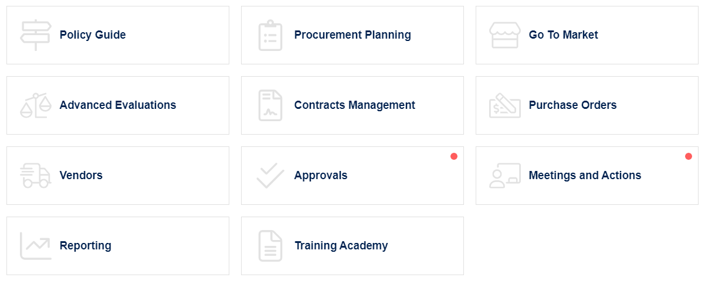The width and height of the screenshot is (705, 281).
Task: Click the signpost icon for Policy Guide
Action: (36, 35)
